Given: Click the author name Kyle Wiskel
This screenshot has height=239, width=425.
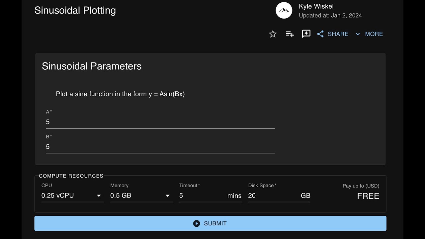Looking at the screenshot, I should point(316,6).
